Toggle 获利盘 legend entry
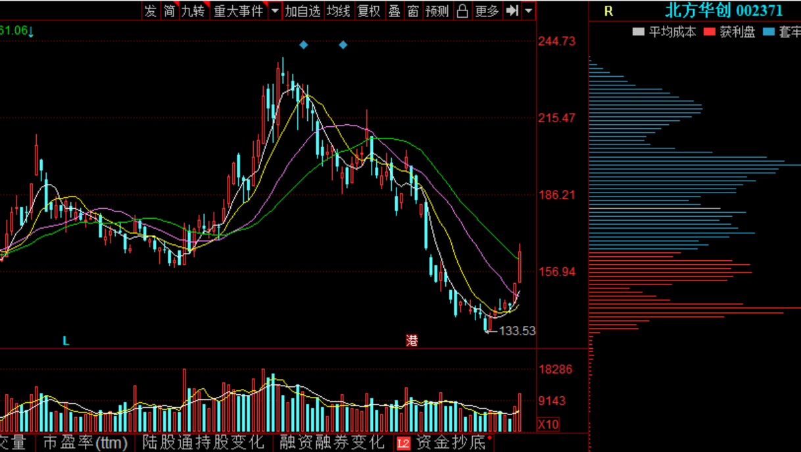The image size is (801, 452). point(729,32)
